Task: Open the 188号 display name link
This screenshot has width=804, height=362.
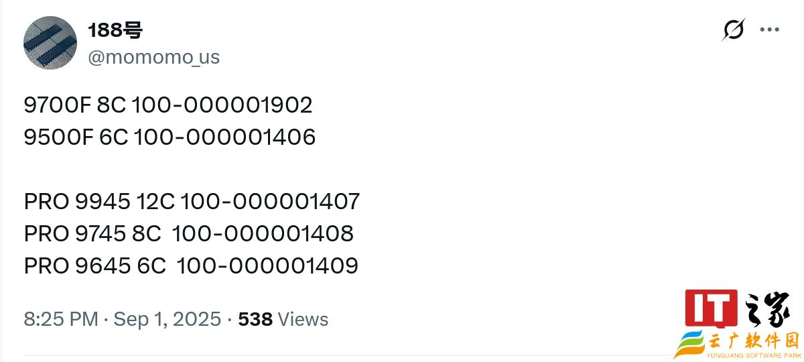Action: click(115, 29)
